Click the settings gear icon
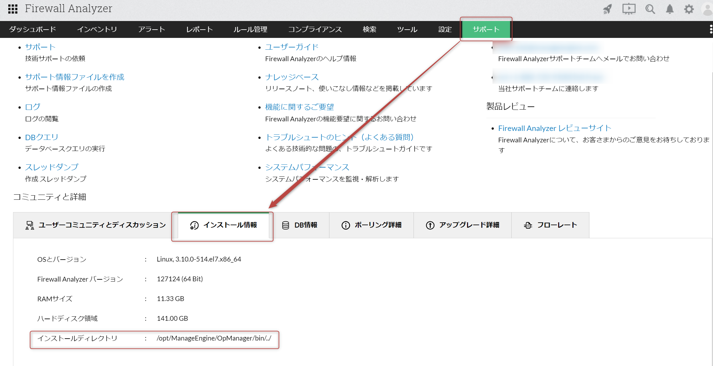The width and height of the screenshot is (713, 366). click(689, 9)
